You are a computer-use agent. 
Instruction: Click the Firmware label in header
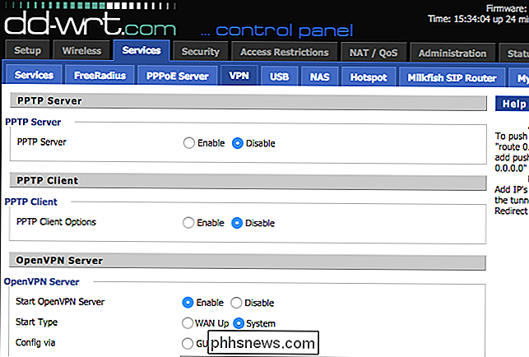[507, 8]
